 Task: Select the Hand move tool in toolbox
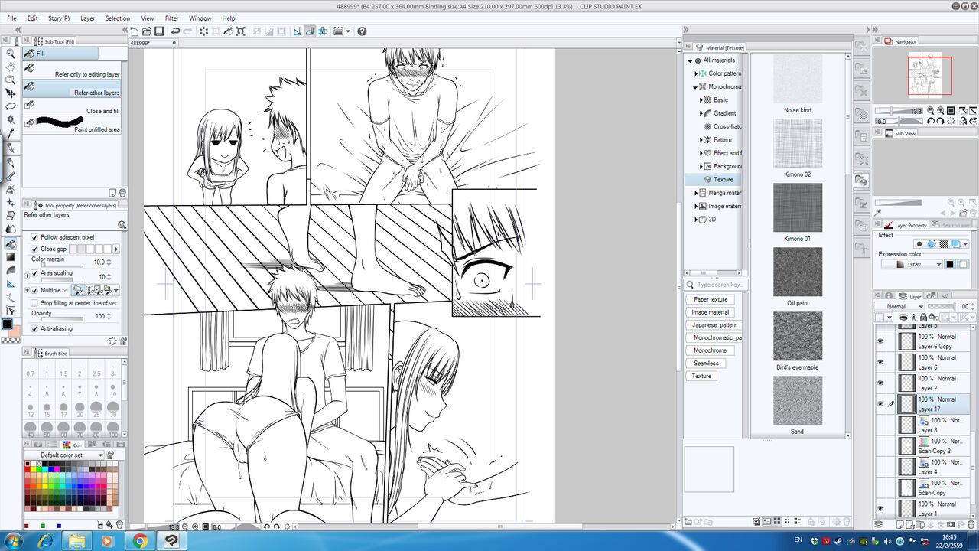tap(11, 67)
